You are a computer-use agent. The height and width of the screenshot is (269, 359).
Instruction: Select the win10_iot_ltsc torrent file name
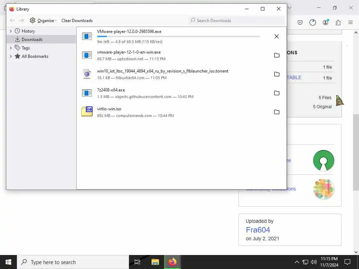click(163, 71)
